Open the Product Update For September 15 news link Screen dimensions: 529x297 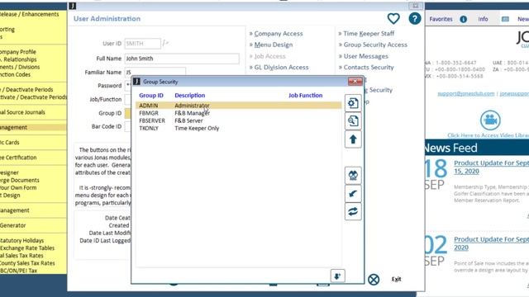pos(491,167)
